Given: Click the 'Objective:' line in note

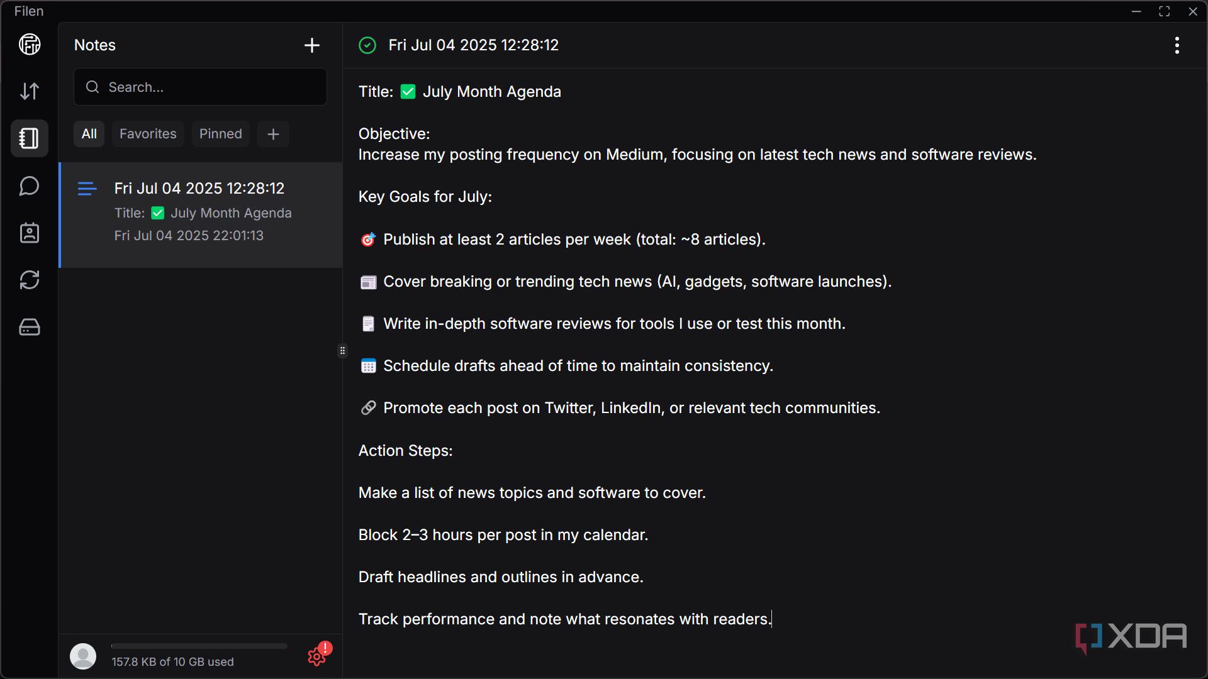Looking at the screenshot, I should click(x=394, y=134).
